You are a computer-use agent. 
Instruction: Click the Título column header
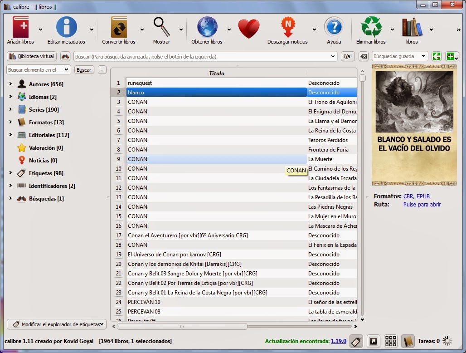(216, 74)
